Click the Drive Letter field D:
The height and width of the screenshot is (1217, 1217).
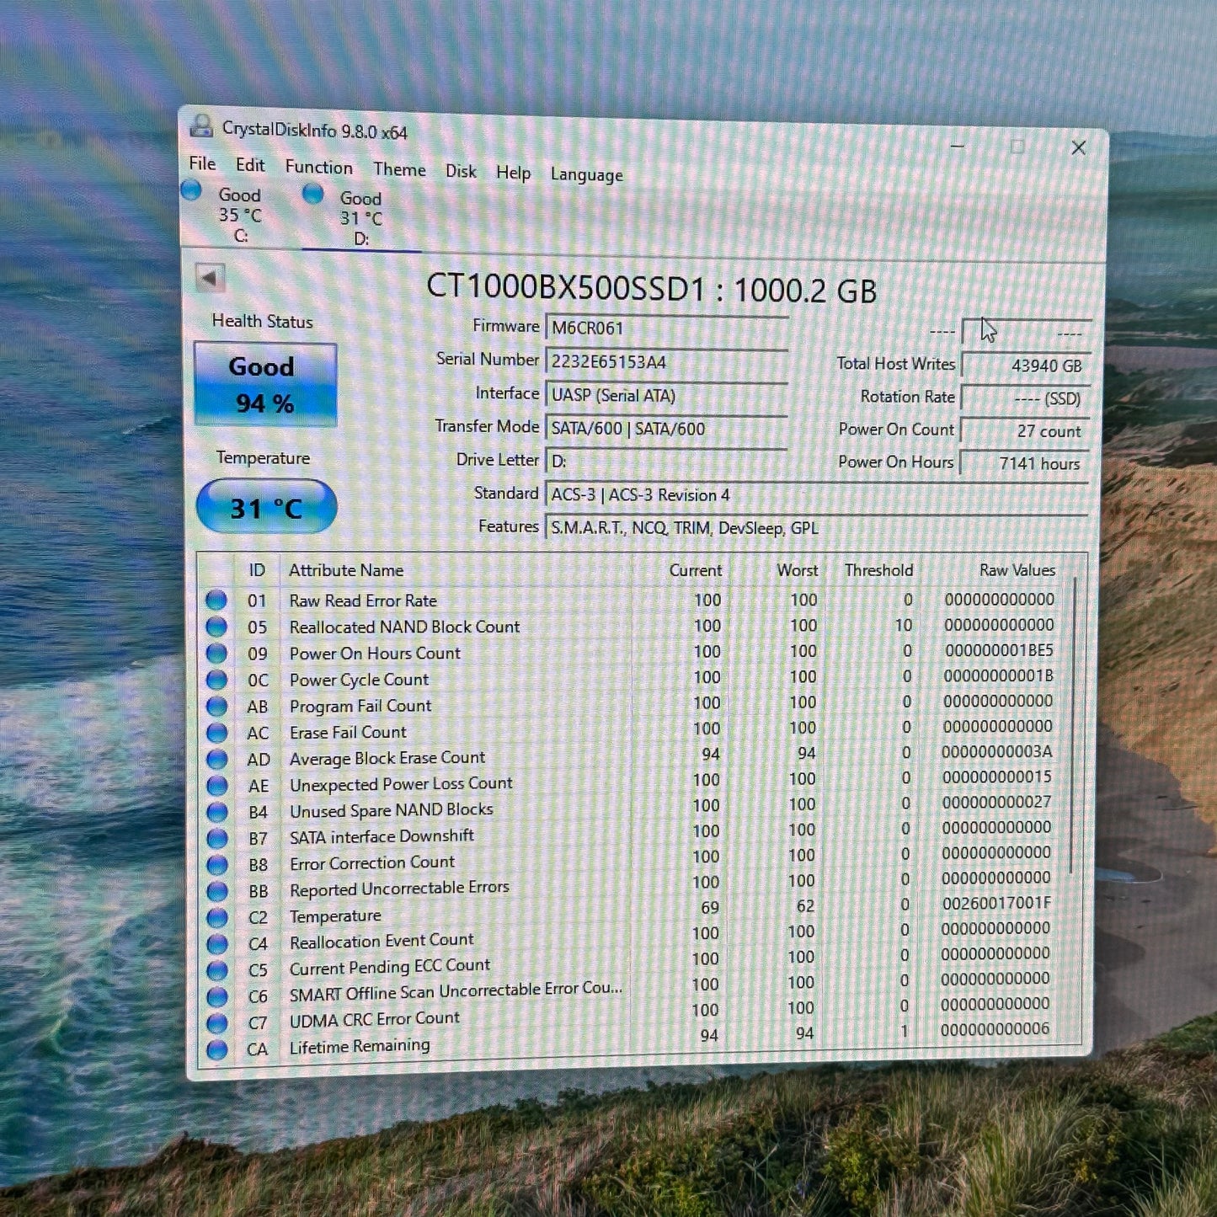666,462
